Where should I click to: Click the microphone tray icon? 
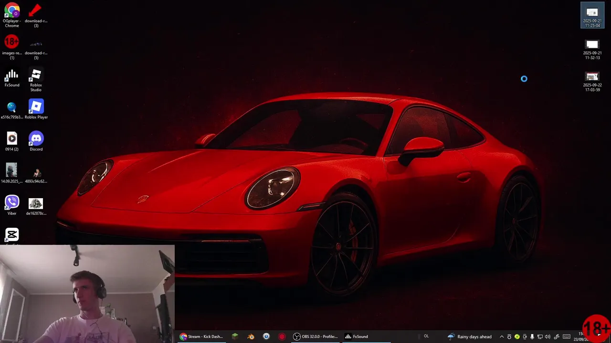532,337
